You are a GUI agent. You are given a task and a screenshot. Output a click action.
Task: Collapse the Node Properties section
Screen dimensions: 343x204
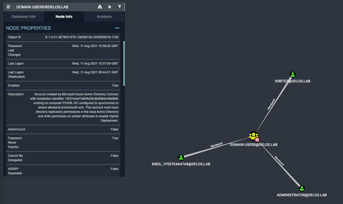[x=117, y=28]
